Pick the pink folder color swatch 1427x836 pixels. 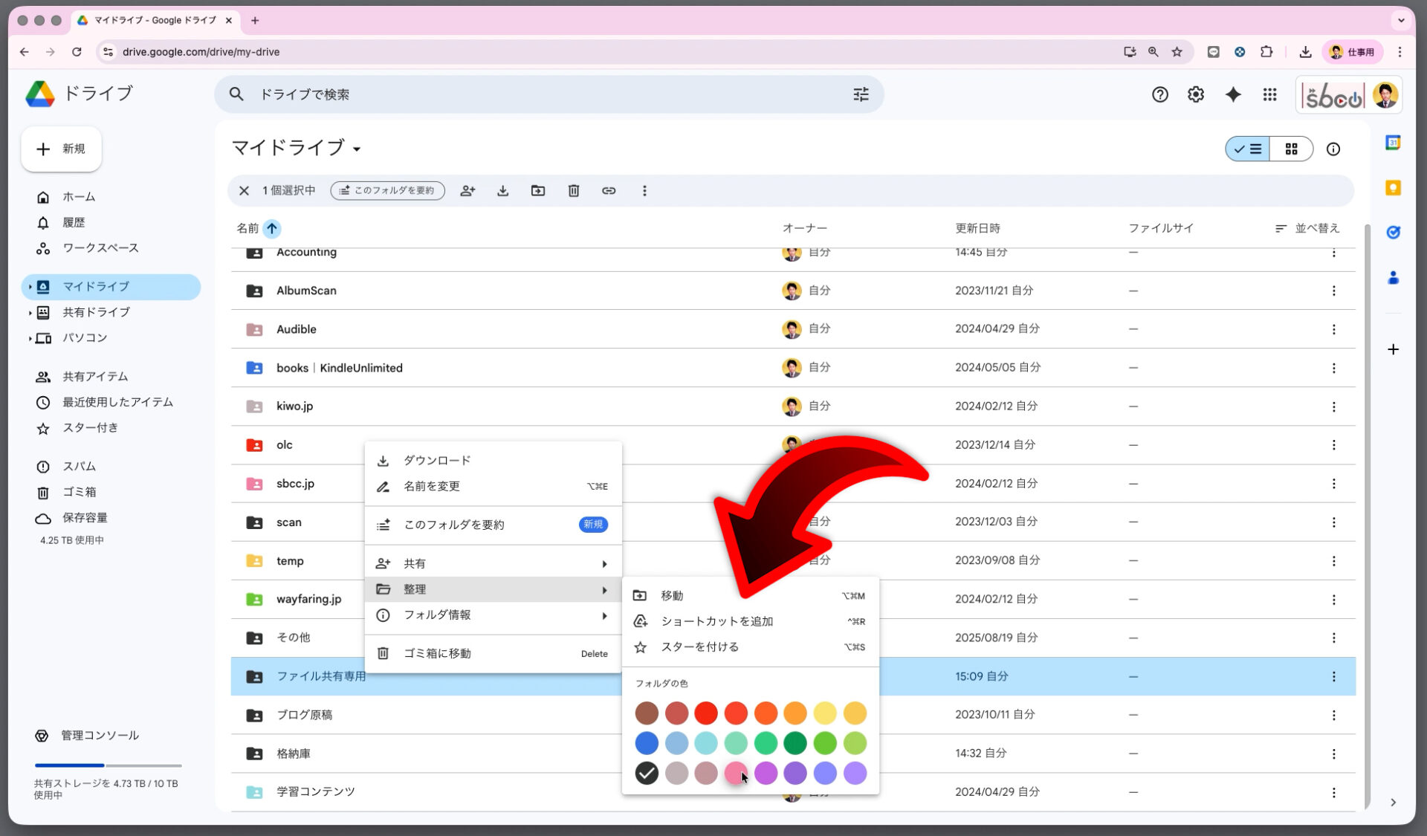736,774
